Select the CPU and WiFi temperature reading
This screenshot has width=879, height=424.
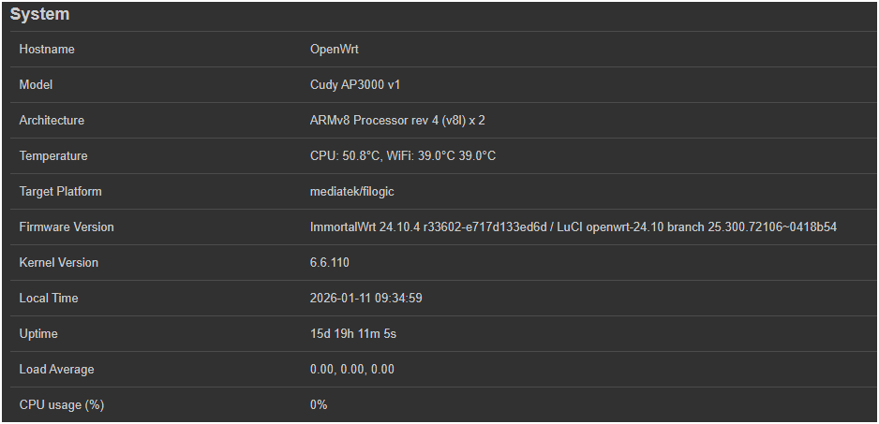[x=403, y=155]
